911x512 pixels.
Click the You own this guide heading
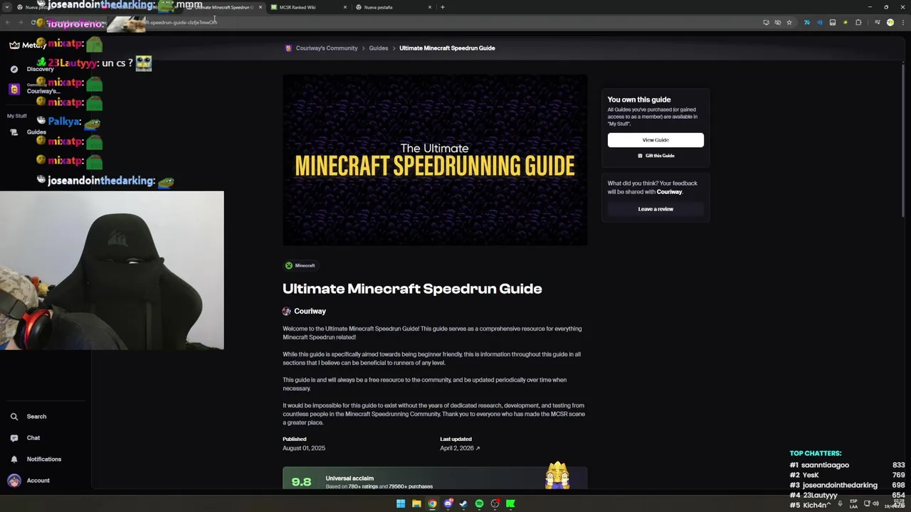[639, 100]
